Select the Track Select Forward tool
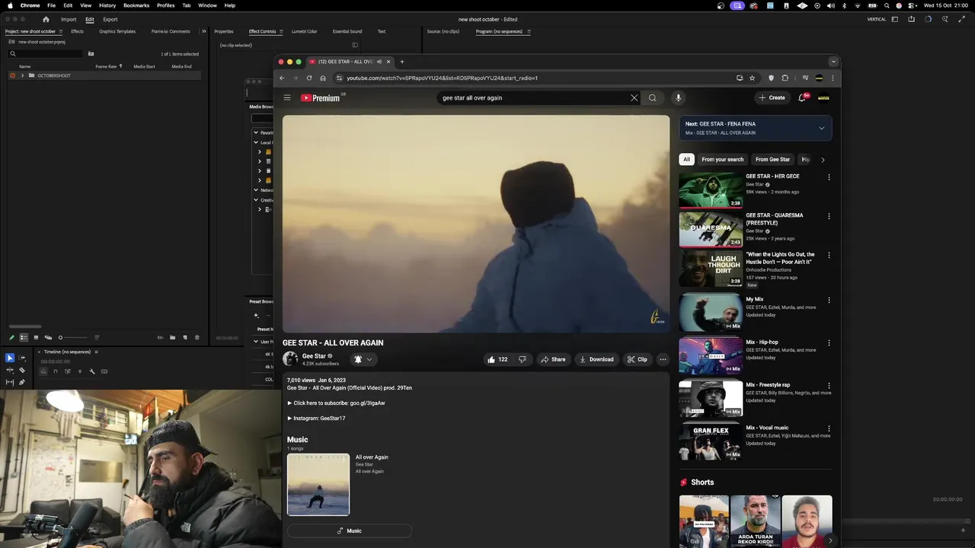Image resolution: width=975 pixels, height=548 pixels. (x=22, y=358)
